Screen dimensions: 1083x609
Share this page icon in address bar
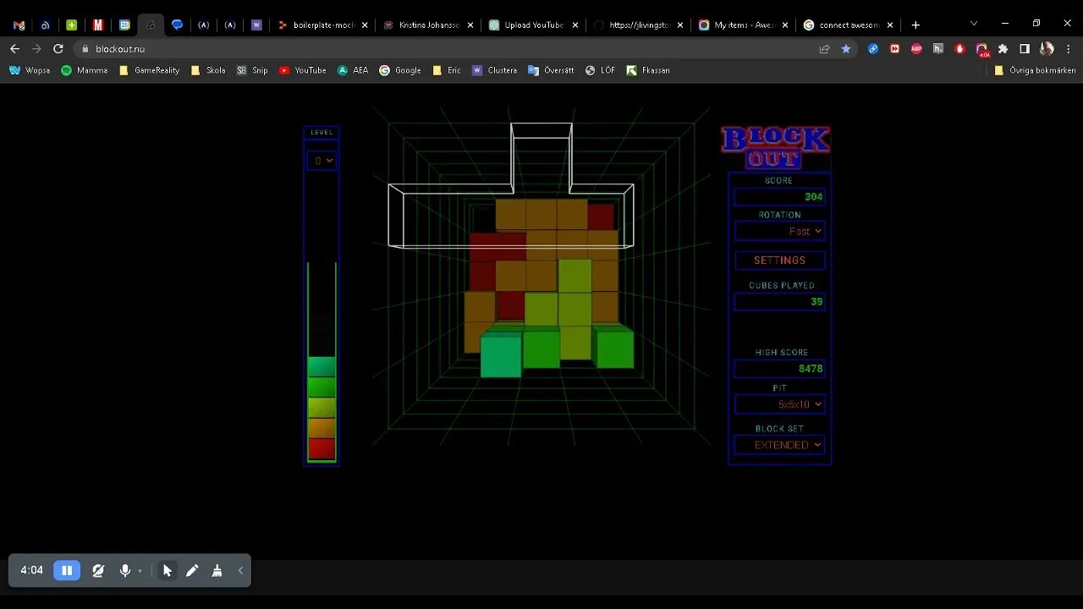pos(824,49)
